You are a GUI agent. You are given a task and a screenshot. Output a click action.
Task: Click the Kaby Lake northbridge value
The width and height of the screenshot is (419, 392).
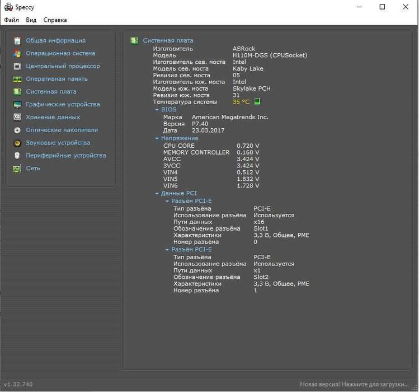pyautogui.click(x=248, y=69)
